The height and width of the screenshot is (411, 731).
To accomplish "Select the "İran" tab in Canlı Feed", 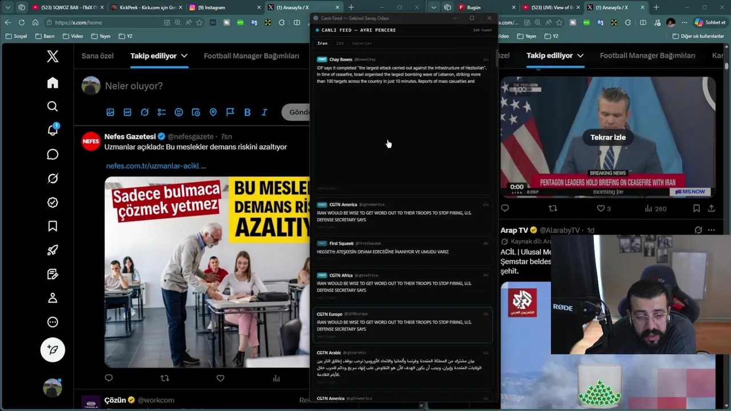I will pos(323,43).
